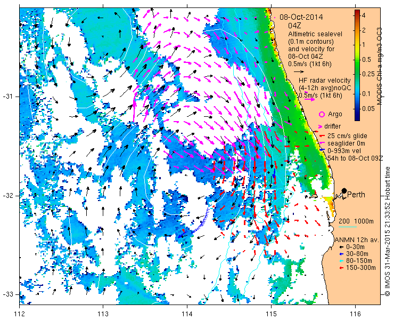Screen dimensions: 394x320
Task: Click the '0-993m vel' legend label
Action: pyautogui.click(x=344, y=150)
